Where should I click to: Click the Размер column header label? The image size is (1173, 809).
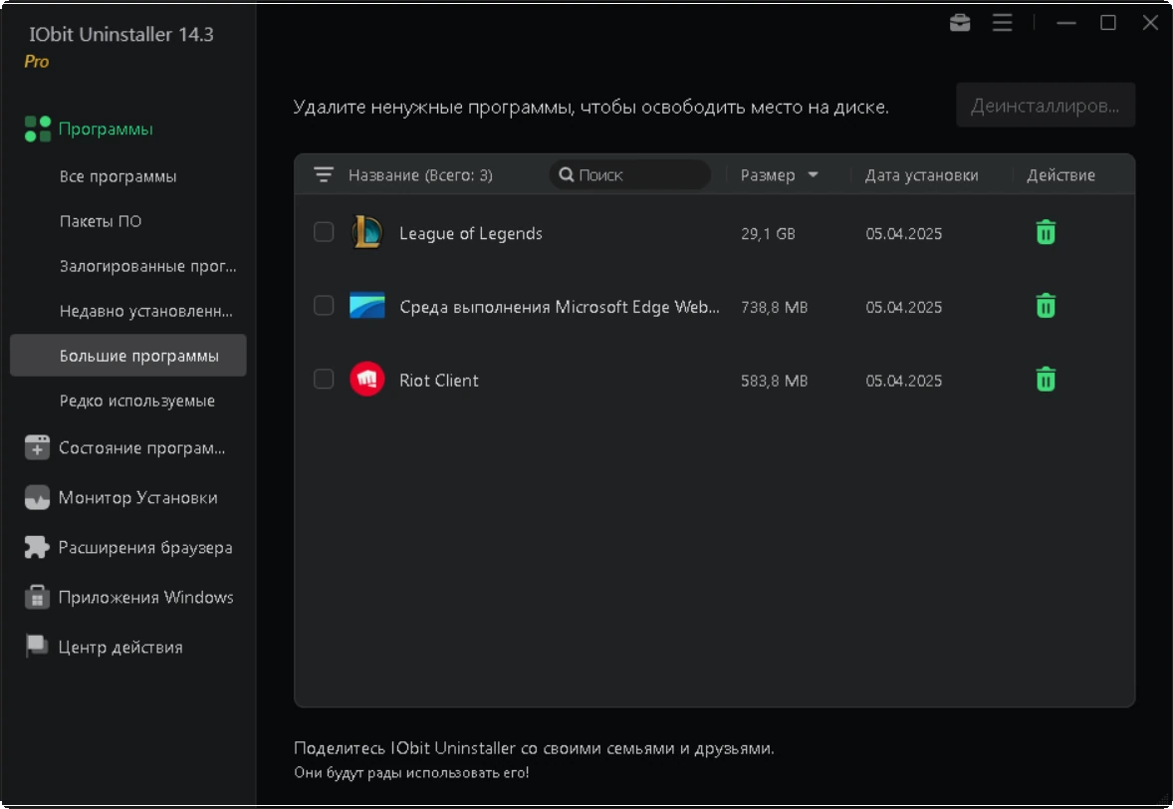(768, 175)
